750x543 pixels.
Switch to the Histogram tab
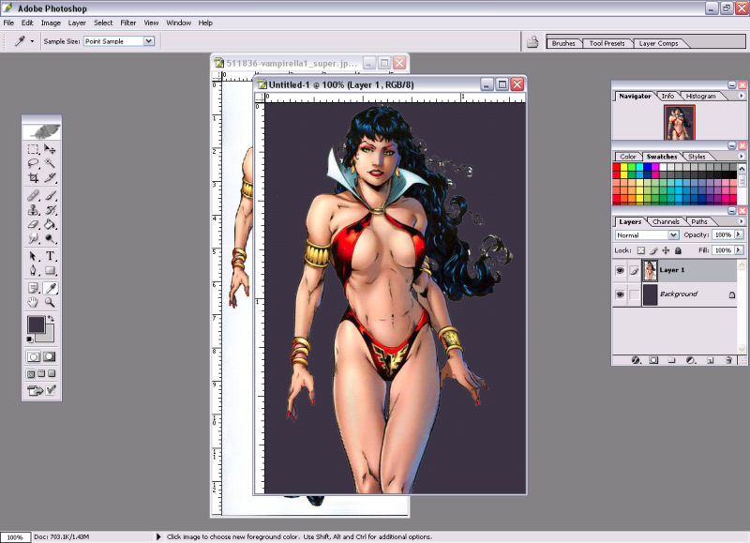700,96
